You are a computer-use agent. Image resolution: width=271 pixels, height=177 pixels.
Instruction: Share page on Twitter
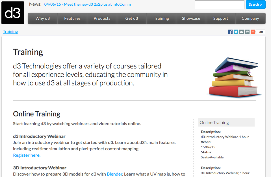pyautogui.click(x=236, y=32)
